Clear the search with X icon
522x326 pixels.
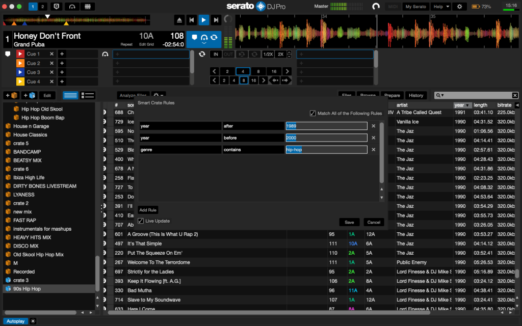(515, 95)
